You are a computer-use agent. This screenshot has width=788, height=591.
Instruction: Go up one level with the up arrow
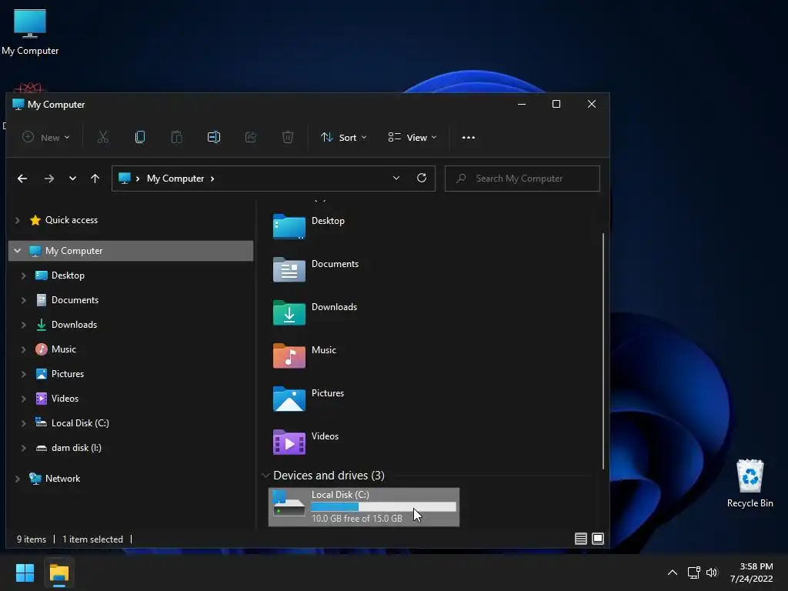[95, 179]
